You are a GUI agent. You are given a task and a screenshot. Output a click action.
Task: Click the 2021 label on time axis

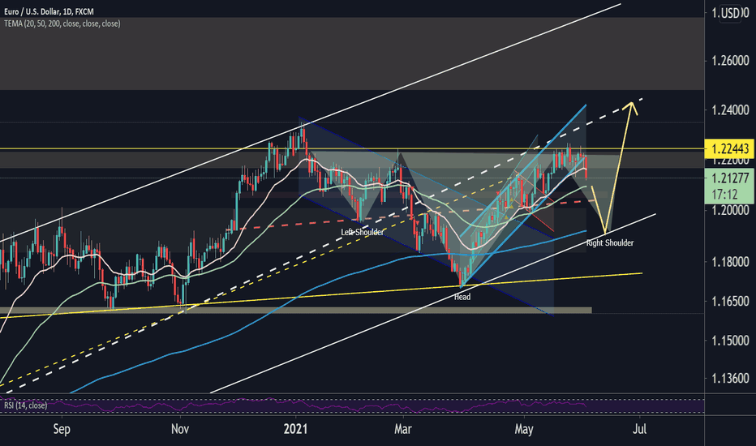click(x=295, y=429)
